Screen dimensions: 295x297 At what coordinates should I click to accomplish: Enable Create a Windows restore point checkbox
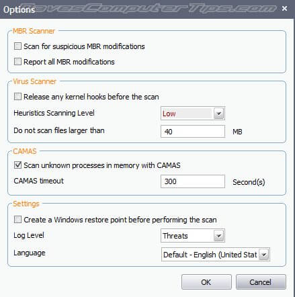[17, 220]
